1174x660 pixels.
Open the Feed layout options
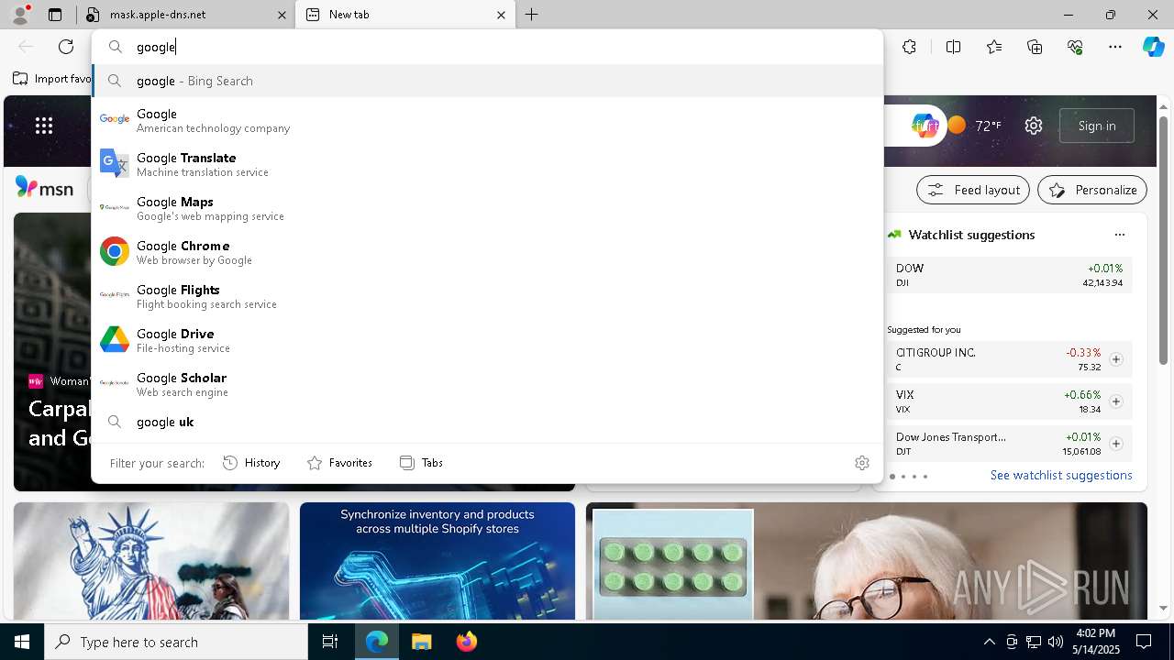pos(973,190)
